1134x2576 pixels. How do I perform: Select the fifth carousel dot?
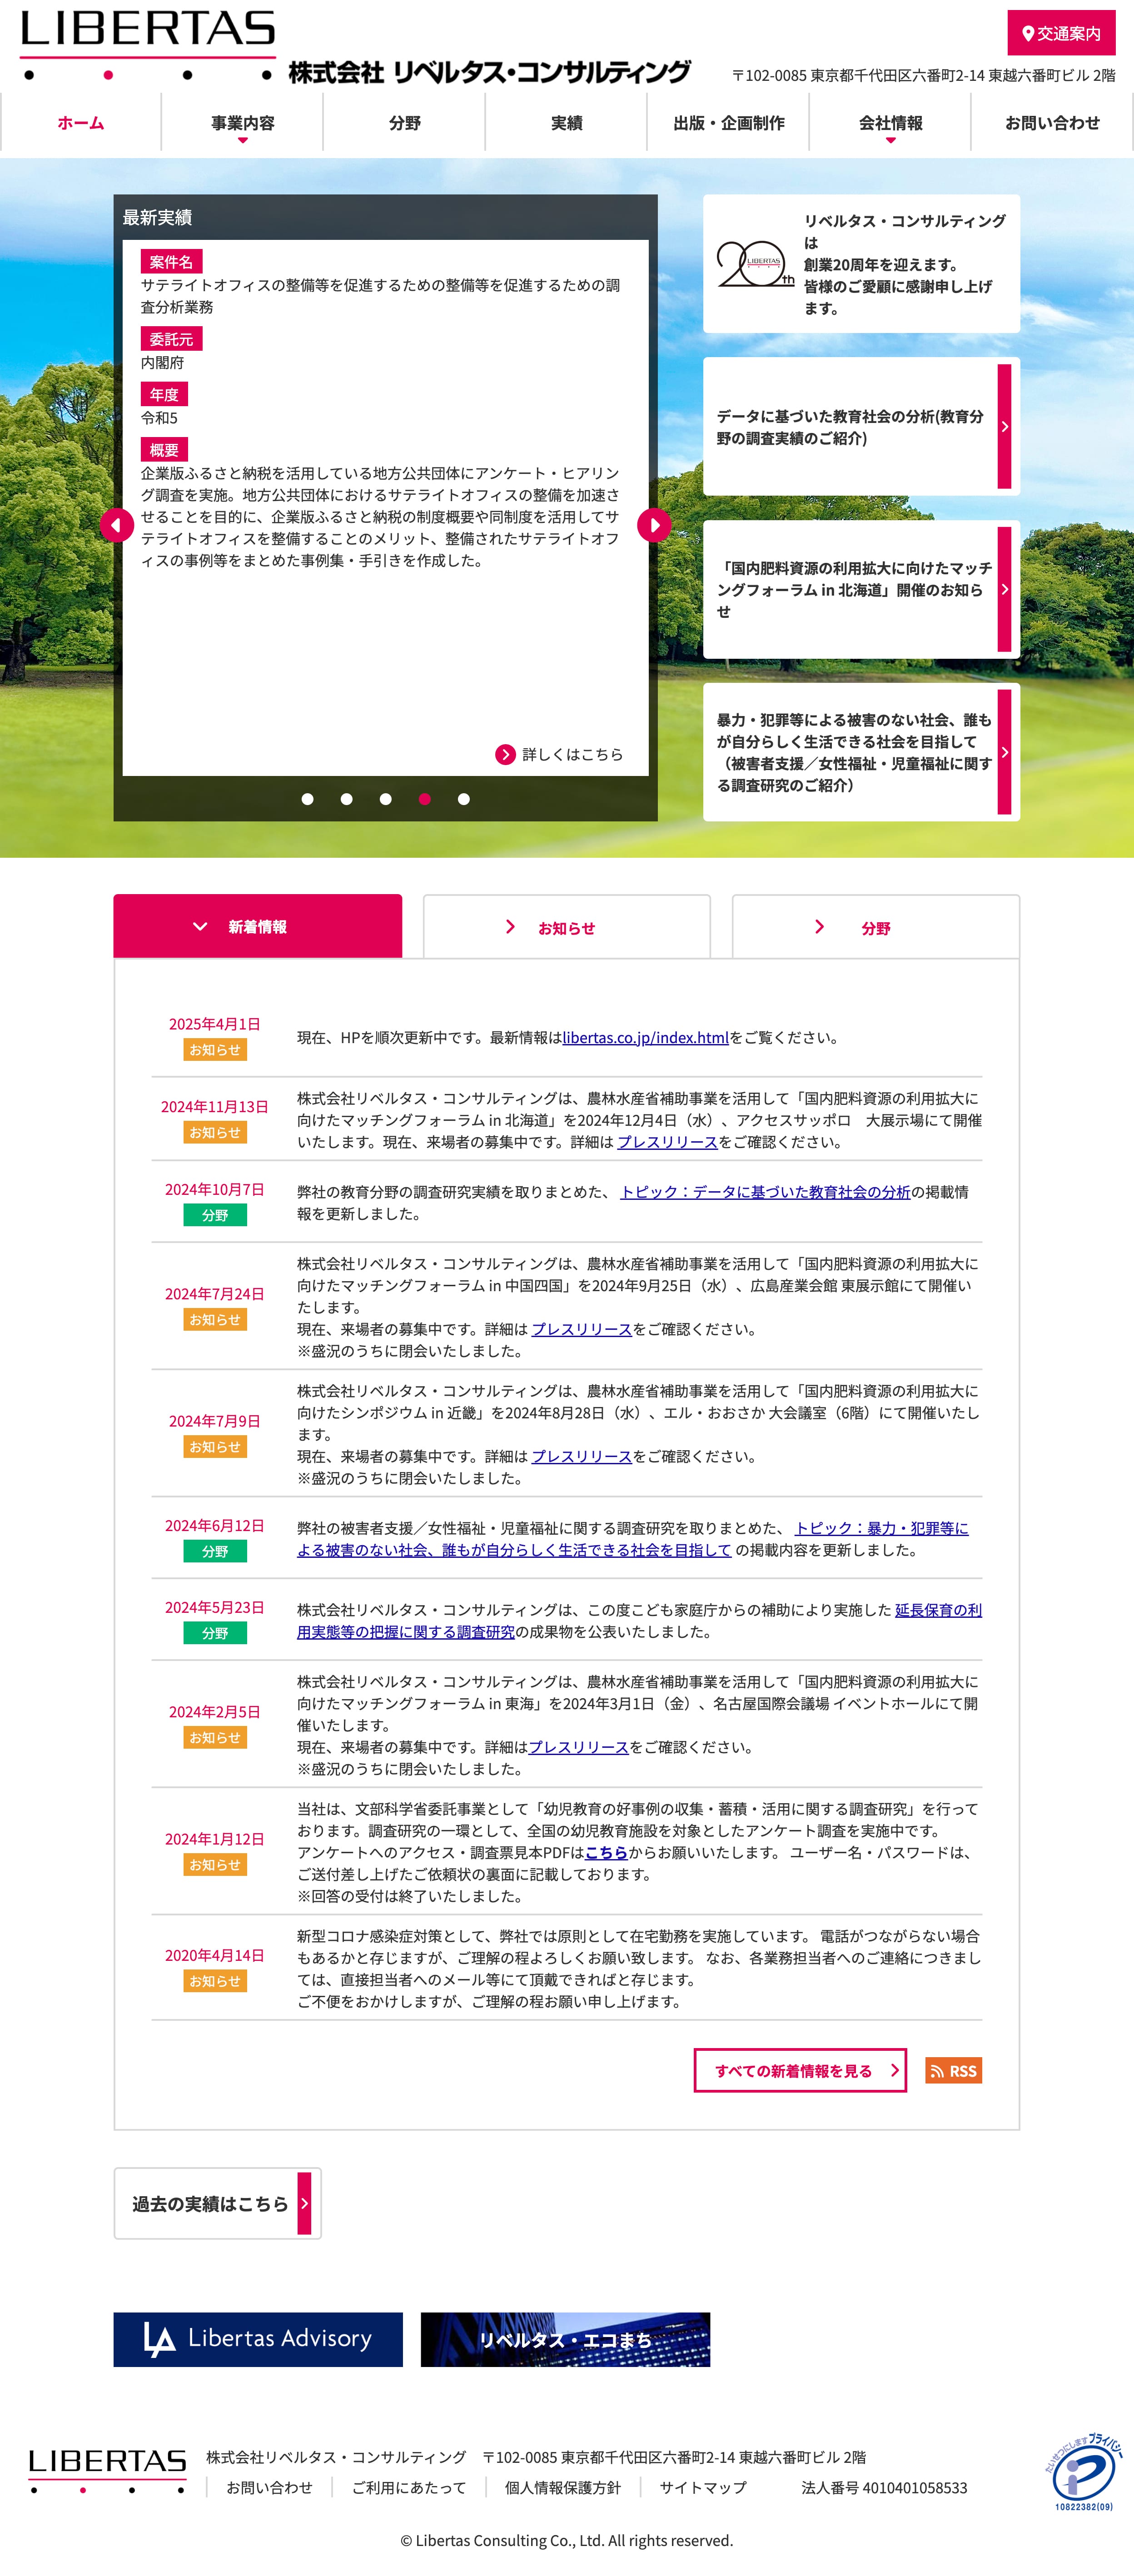point(464,799)
